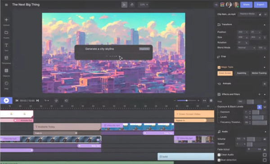Open the 33% zoom dropdown
This screenshot has height=164, width=270.
pyautogui.click(x=144, y=4)
